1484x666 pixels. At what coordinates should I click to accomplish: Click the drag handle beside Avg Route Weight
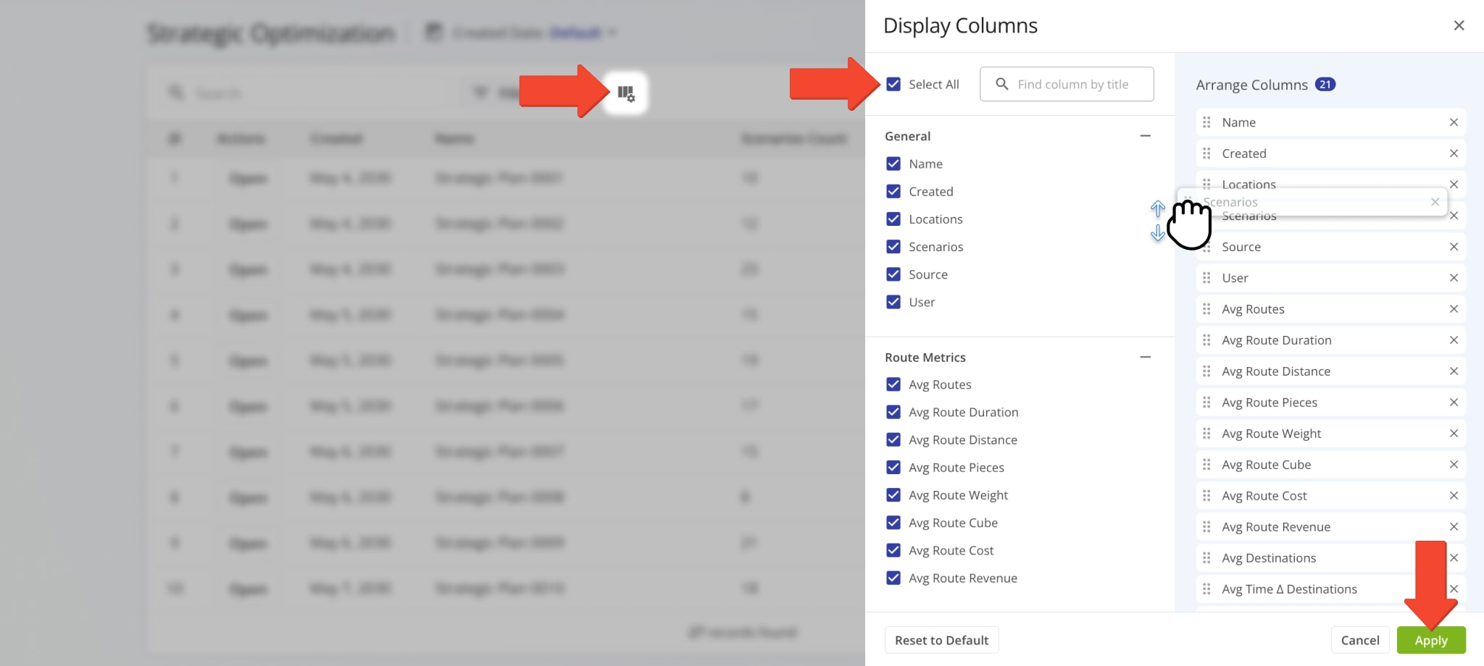point(1207,433)
